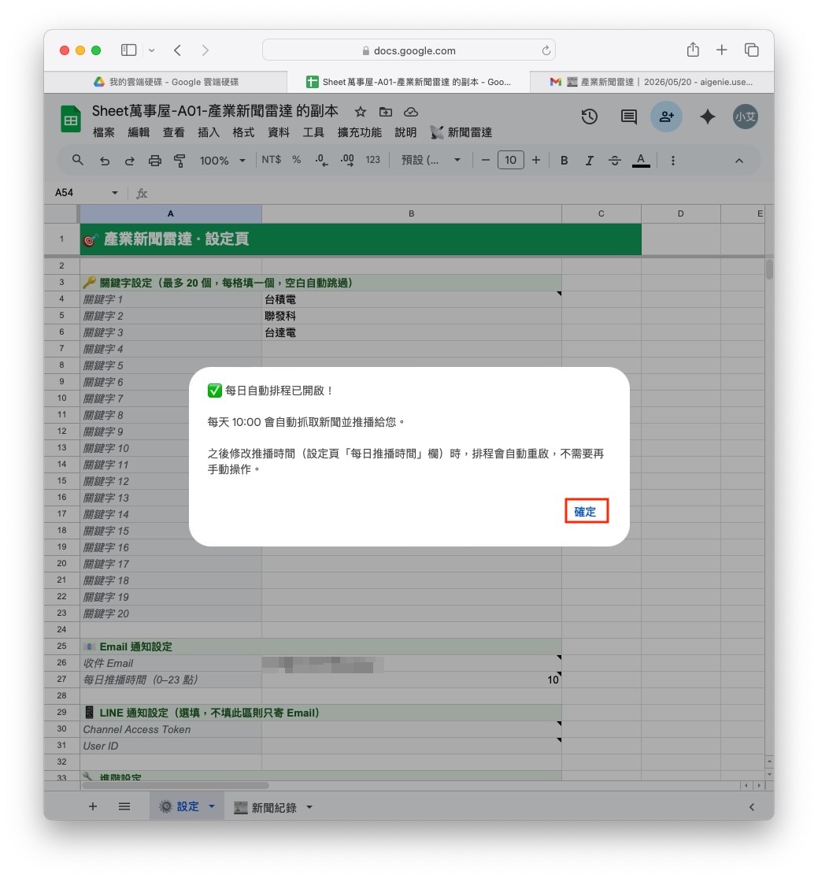Star the spreadsheet with the star icon

[361, 112]
